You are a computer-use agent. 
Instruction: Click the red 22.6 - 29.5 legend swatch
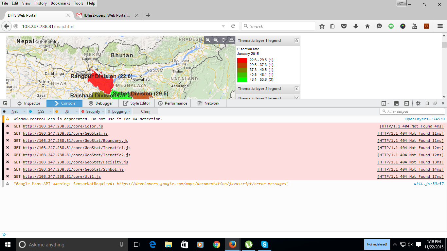[242, 60]
